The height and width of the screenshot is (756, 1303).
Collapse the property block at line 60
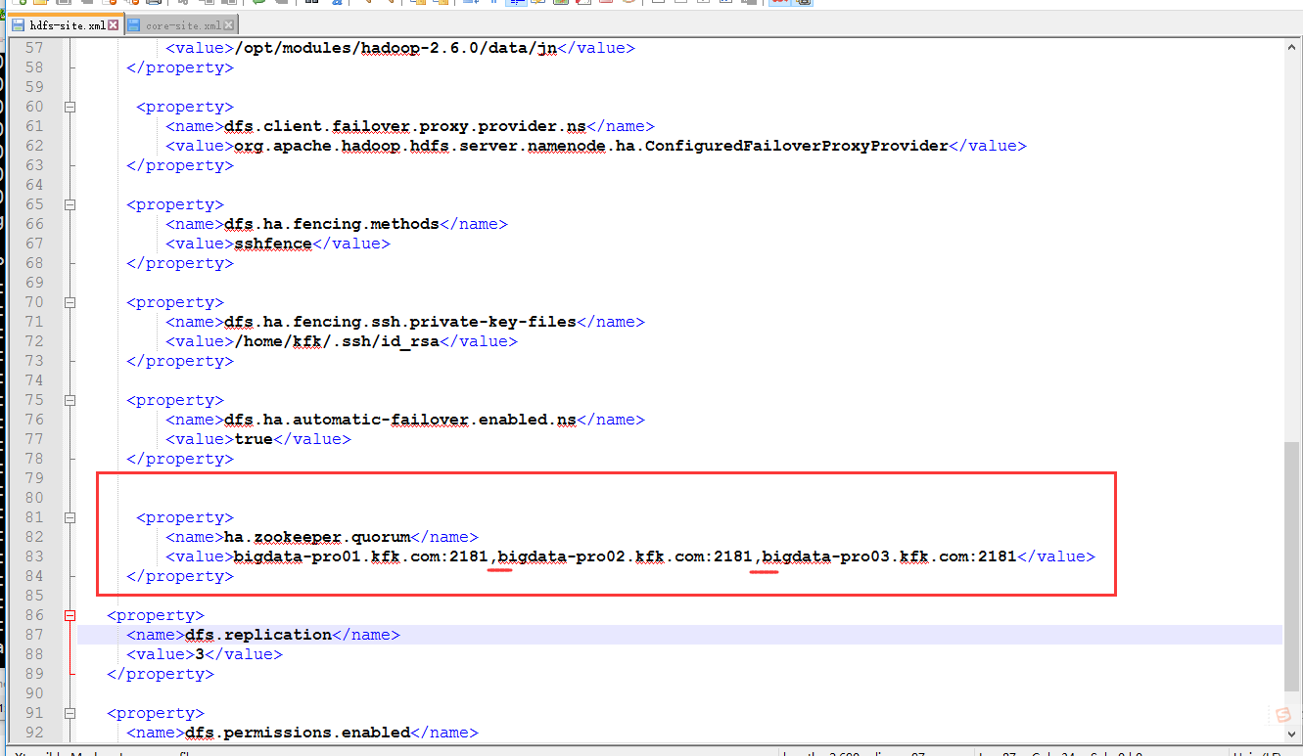[70, 107]
